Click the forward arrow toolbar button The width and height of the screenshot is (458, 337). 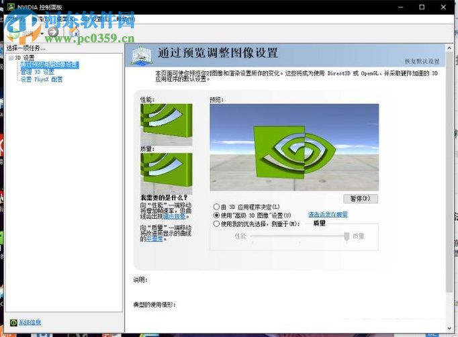coord(53,32)
